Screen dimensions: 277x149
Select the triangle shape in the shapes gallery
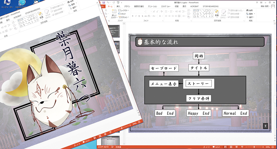coord(198,14)
